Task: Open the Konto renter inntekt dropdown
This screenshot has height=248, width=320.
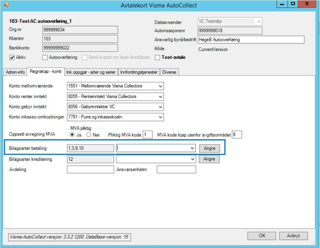Action: coord(161,97)
